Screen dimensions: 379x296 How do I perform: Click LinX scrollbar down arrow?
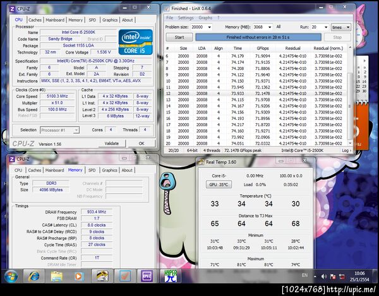click(x=350, y=143)
